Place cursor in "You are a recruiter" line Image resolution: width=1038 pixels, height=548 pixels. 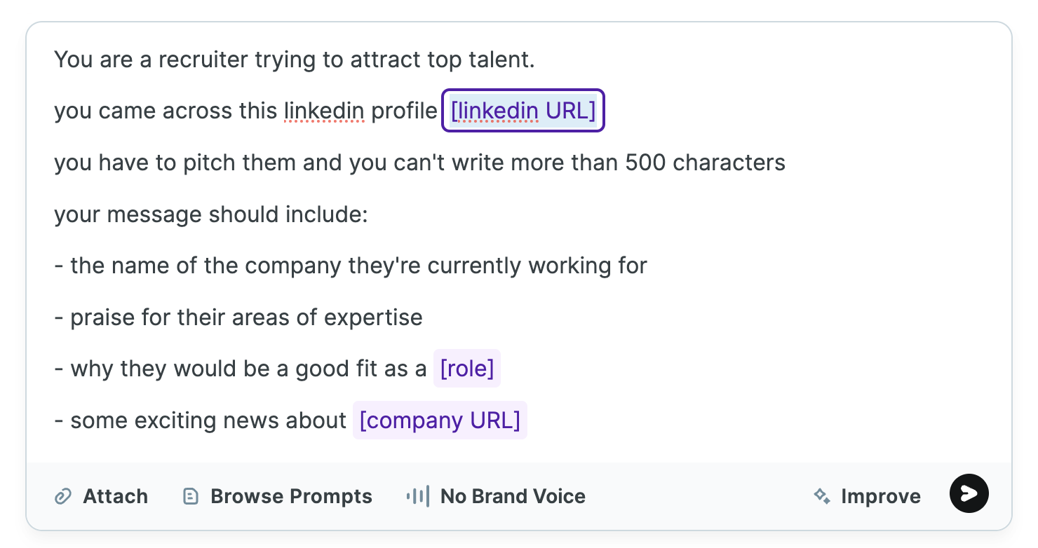click(x=294, y=60)
